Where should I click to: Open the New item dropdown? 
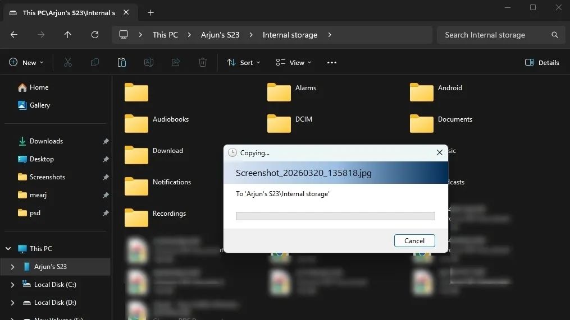[x=26, y=62]
